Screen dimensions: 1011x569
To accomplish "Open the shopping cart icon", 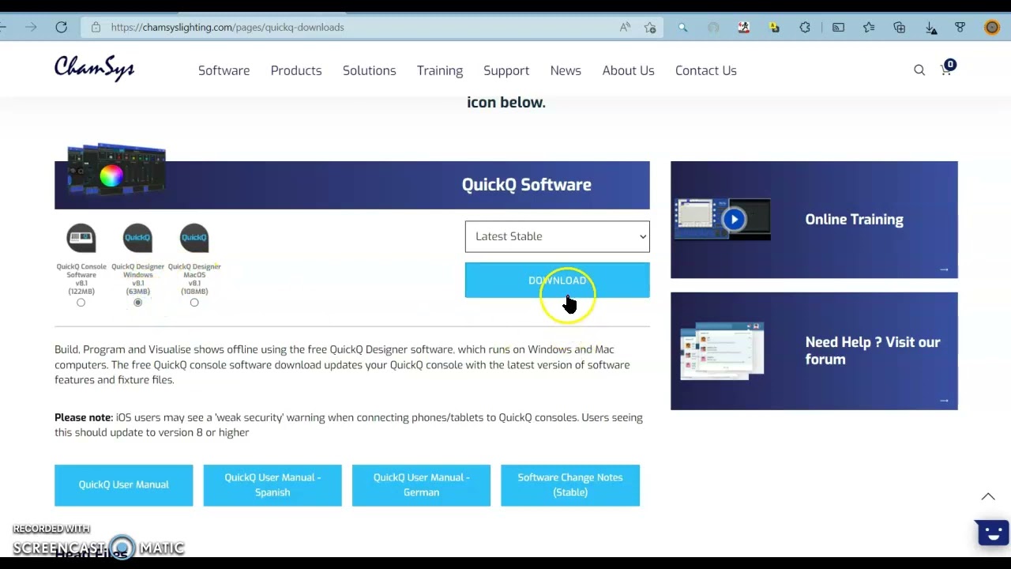I will click(946, 69).
